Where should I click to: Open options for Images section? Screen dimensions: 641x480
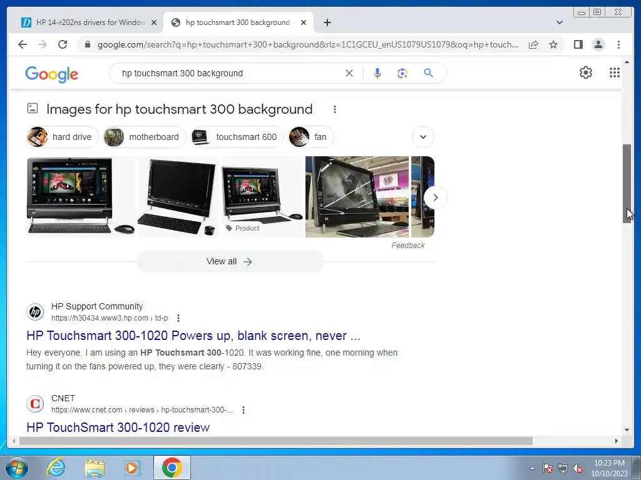[335, 109]
